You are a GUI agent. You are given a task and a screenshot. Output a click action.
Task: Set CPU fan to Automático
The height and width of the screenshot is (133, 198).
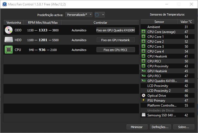click(x=79, y=50)
